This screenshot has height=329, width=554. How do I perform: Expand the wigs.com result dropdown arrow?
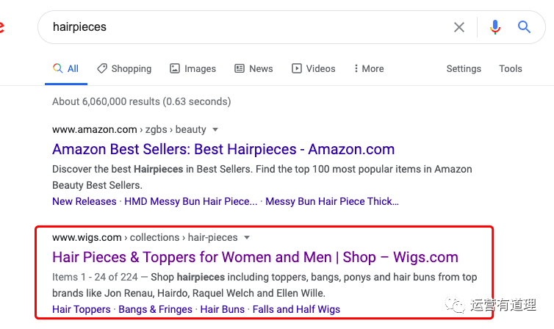247,238
